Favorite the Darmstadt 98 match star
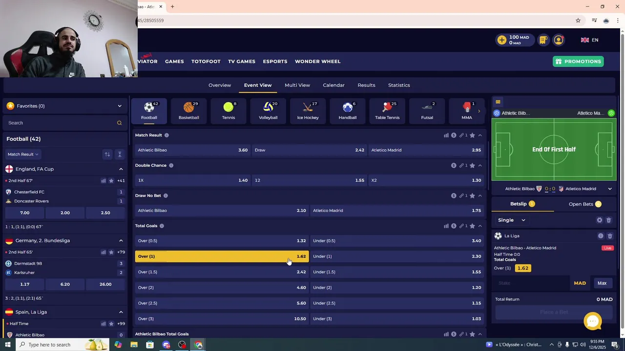This screenshot has height=351, width=625. click(x=111, y=252)
